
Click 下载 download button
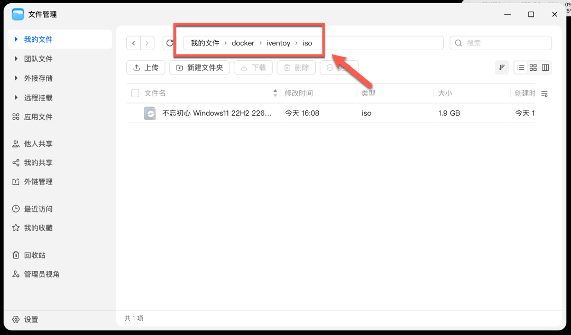tap(253, 67)
